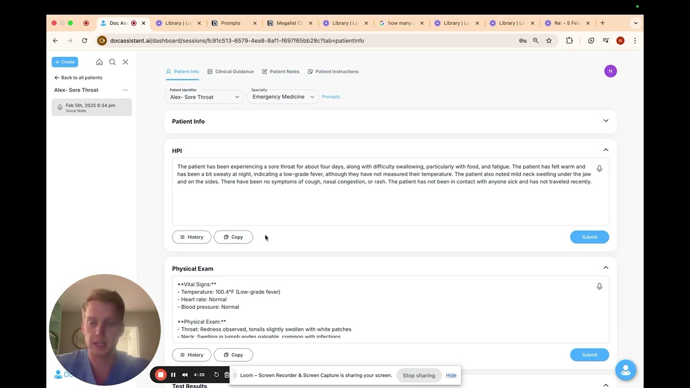The width and height of the screenshot is (690, 388).
Task: Open History for the Physical Exam section
Action: (191, 355)
